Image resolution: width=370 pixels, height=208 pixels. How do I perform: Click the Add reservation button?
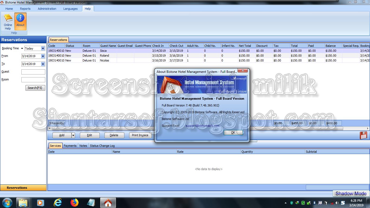pos(62,135)
